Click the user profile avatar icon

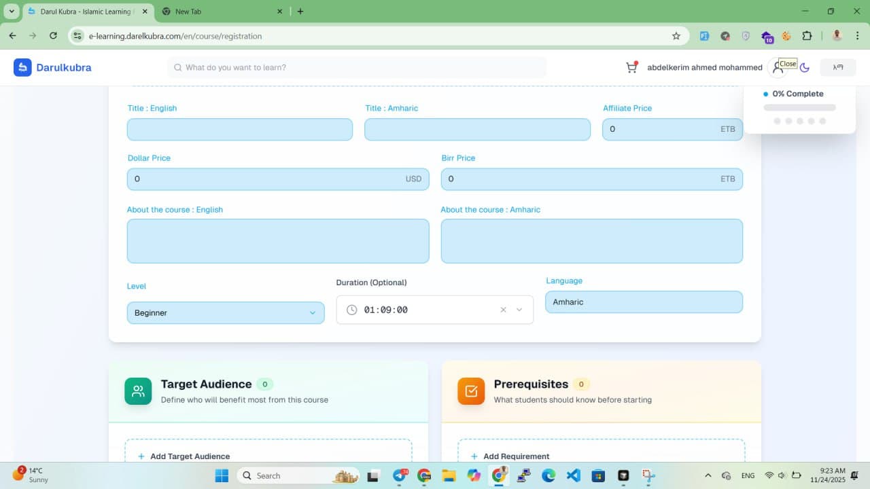[777, 68]
